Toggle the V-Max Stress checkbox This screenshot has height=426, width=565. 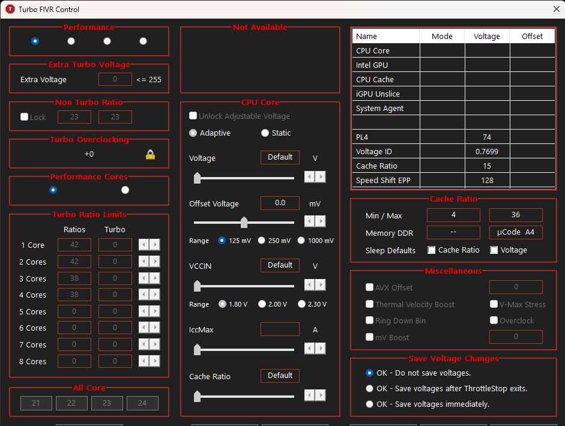click(494, 304)
